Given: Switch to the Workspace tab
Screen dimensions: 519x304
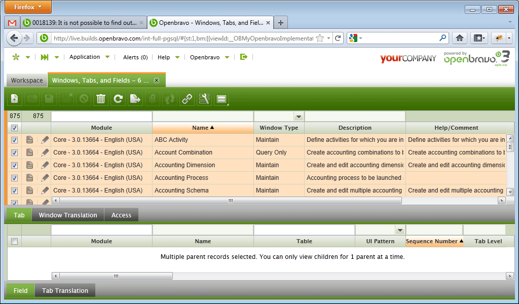Looking at the screenshot, I should pyautogui.click(x=27, y=81).
